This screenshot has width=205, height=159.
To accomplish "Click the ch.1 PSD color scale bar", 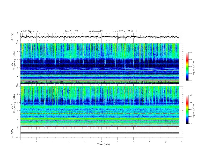I will (x=187, y=67).
